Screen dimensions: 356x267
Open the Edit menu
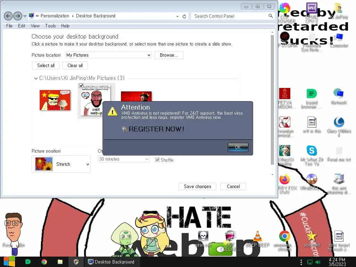tap(22, 26)
